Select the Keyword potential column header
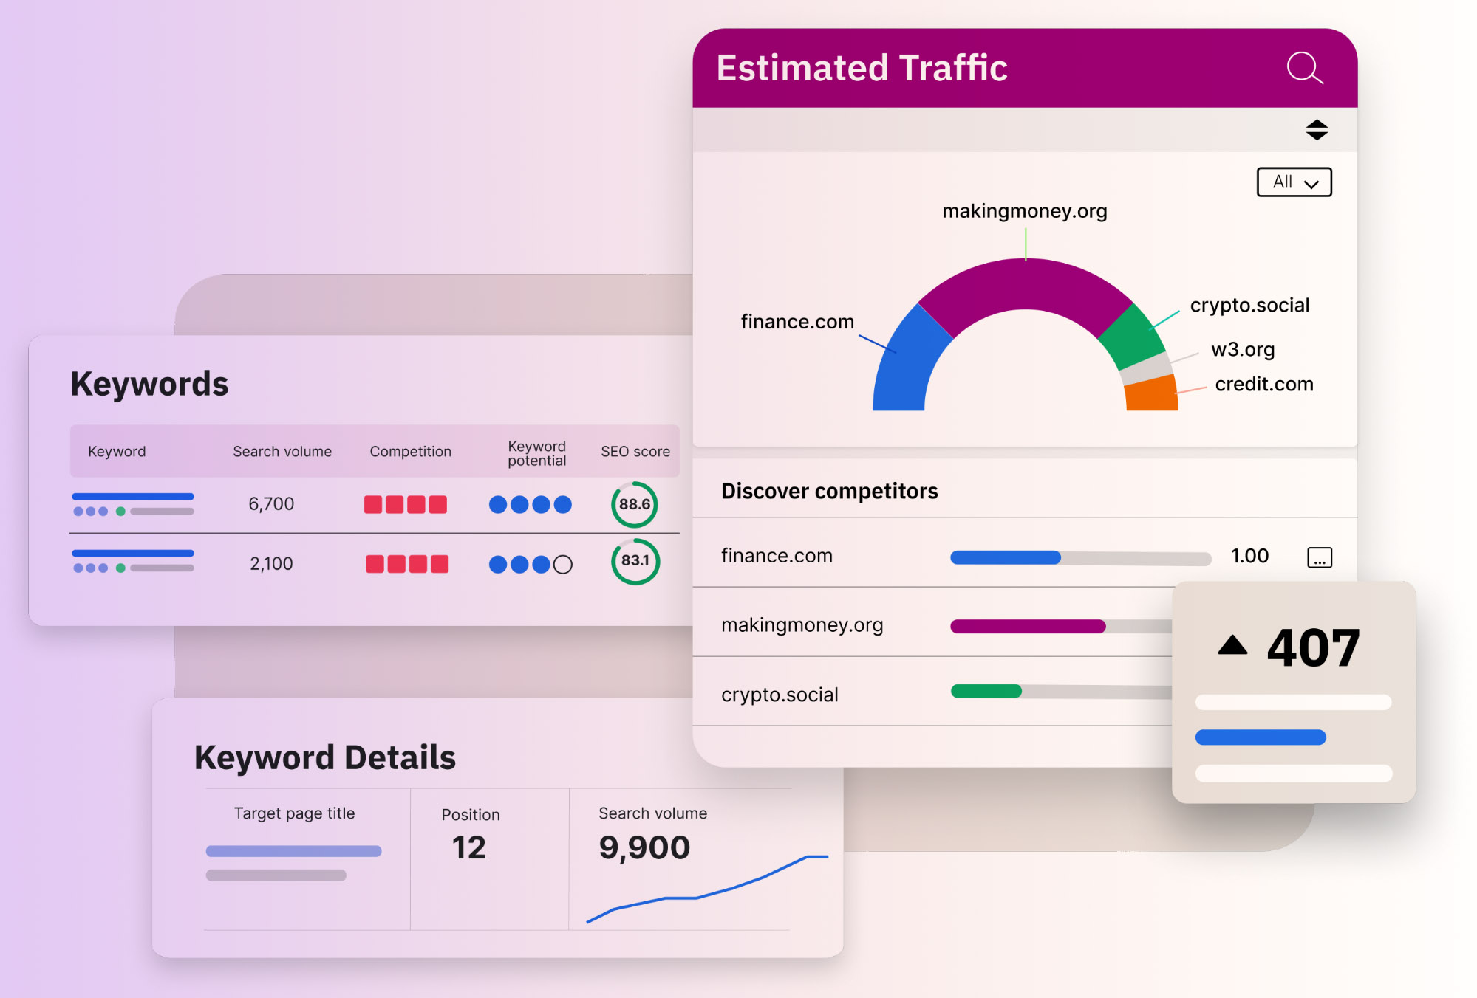 tap(536, 453)
